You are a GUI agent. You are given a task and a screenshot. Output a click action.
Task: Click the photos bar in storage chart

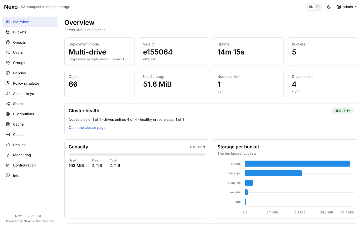tap(297, 164)
